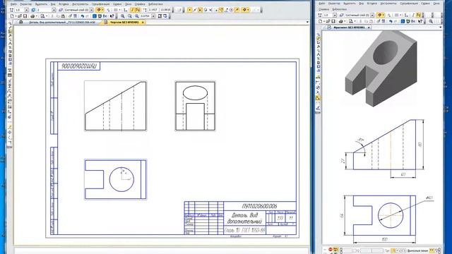Select title block designation ПУ11.020600.006
This screenshot has width=452, height=254.
[259, 206]
